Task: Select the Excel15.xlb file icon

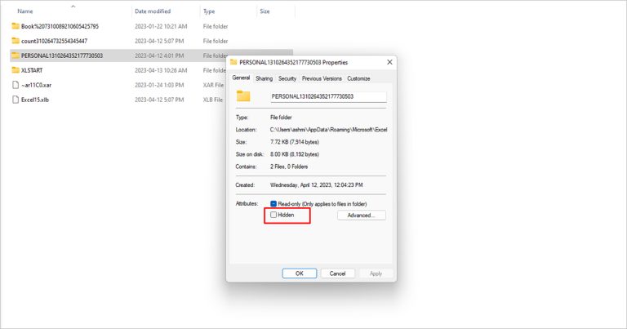Action: [16, 100]
